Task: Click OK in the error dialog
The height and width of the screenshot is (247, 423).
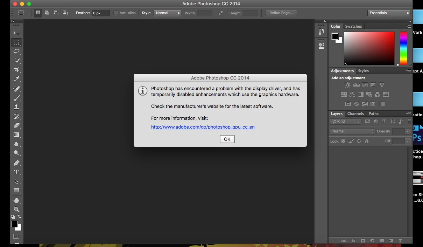Action: tap(227, 139)
